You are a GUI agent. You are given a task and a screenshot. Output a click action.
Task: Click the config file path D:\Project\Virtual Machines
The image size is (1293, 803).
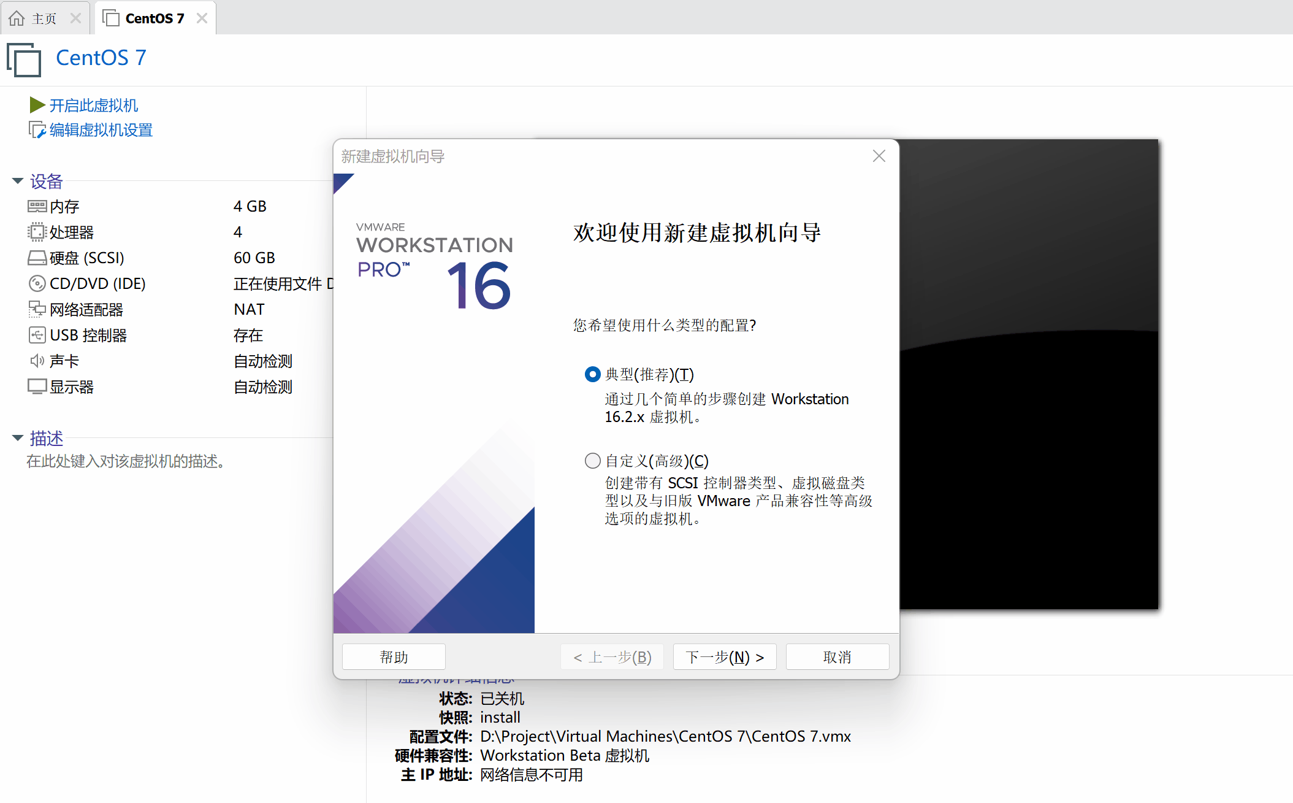pyautogui.click(x=665, y=736)
